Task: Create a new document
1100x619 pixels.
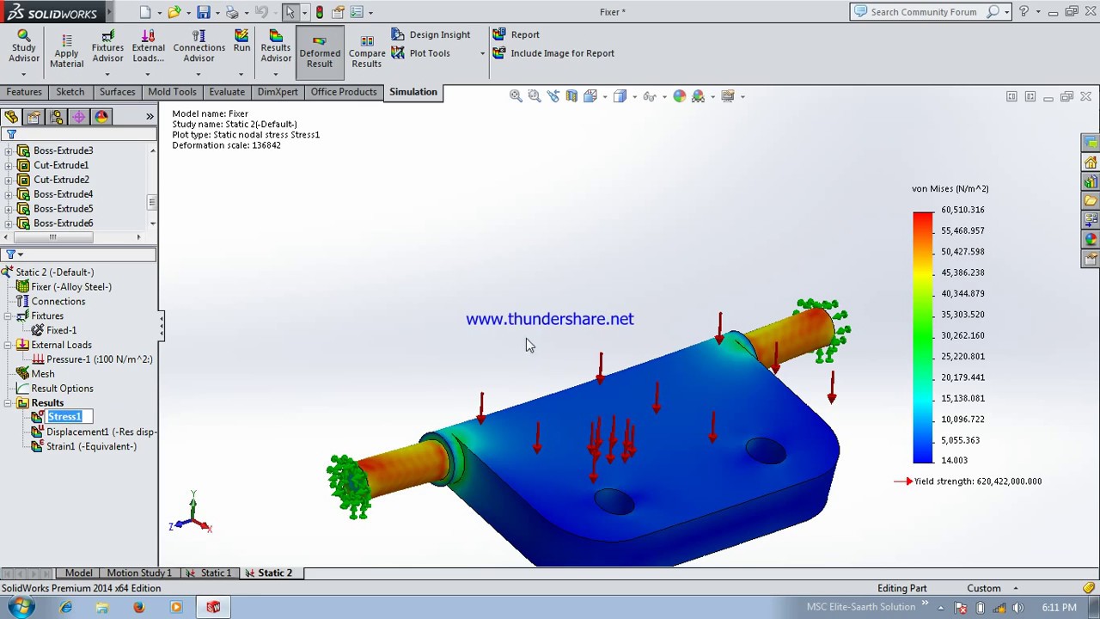Action: (x=145, y=12)
